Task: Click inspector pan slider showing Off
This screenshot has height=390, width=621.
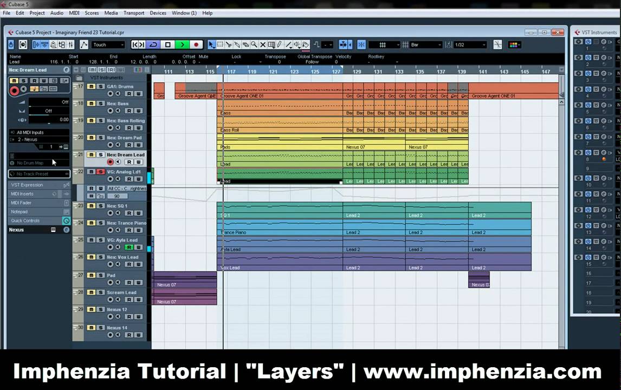Action: 48,111
